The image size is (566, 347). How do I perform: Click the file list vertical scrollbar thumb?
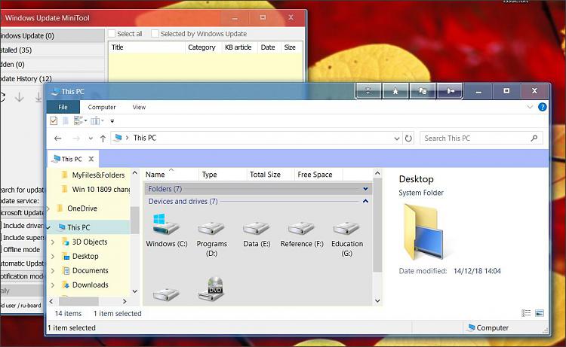[377, 225]
